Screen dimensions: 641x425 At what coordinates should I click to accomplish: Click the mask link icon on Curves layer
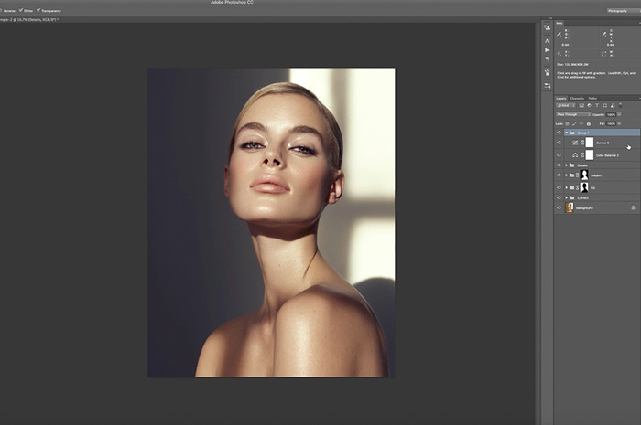pyautogui.click(x=582, y=143)
